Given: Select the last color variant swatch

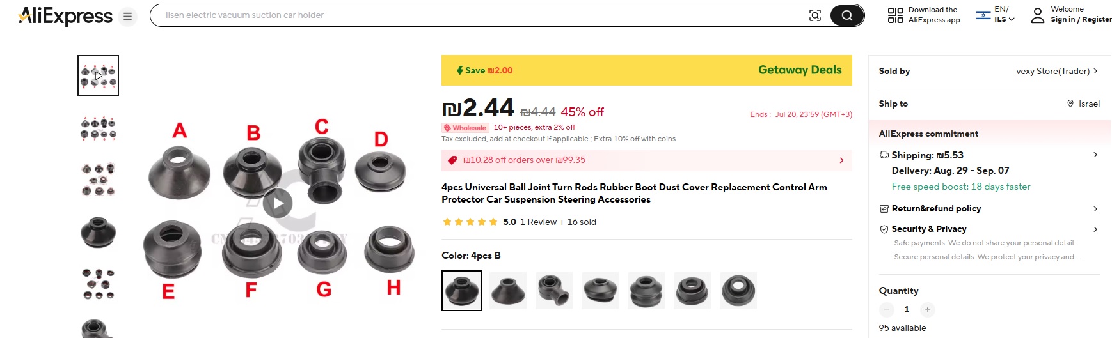Looking at the screenshot, I should [738, 291].
